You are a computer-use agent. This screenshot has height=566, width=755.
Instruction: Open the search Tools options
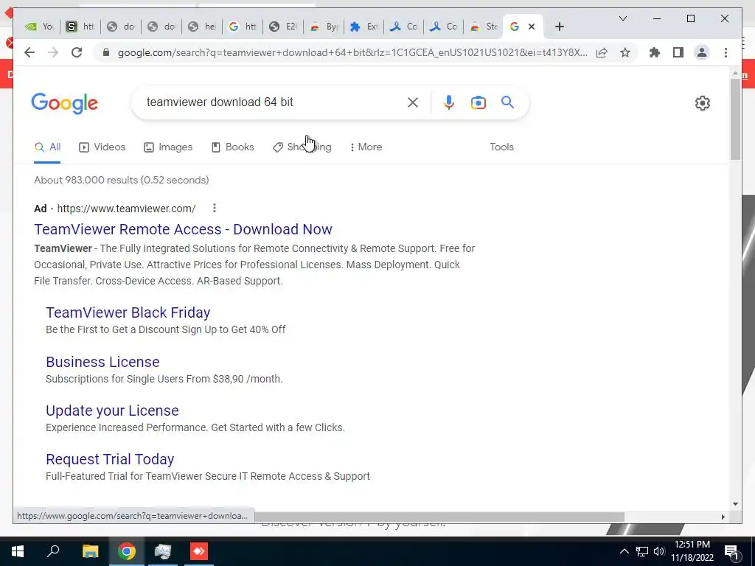coord(501,147)
